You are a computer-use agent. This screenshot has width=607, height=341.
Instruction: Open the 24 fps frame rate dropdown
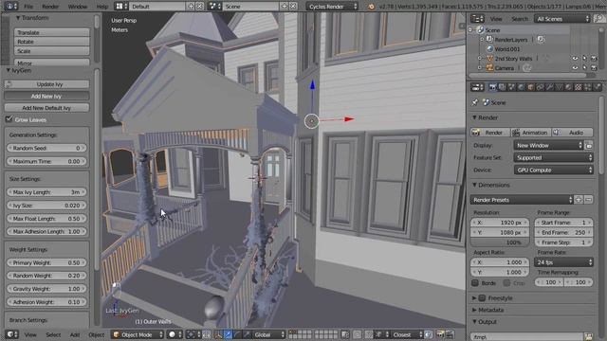[563, 262]
